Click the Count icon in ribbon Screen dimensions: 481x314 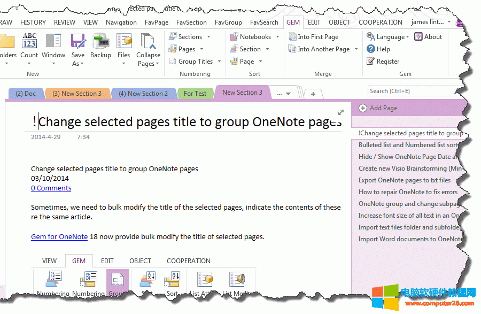[29, 42]
